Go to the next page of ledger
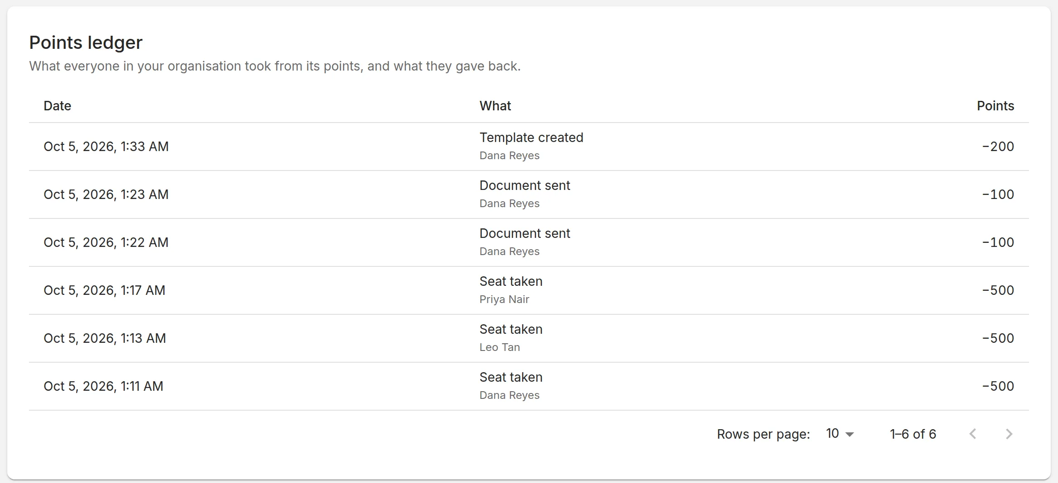 pos(1009,434)
